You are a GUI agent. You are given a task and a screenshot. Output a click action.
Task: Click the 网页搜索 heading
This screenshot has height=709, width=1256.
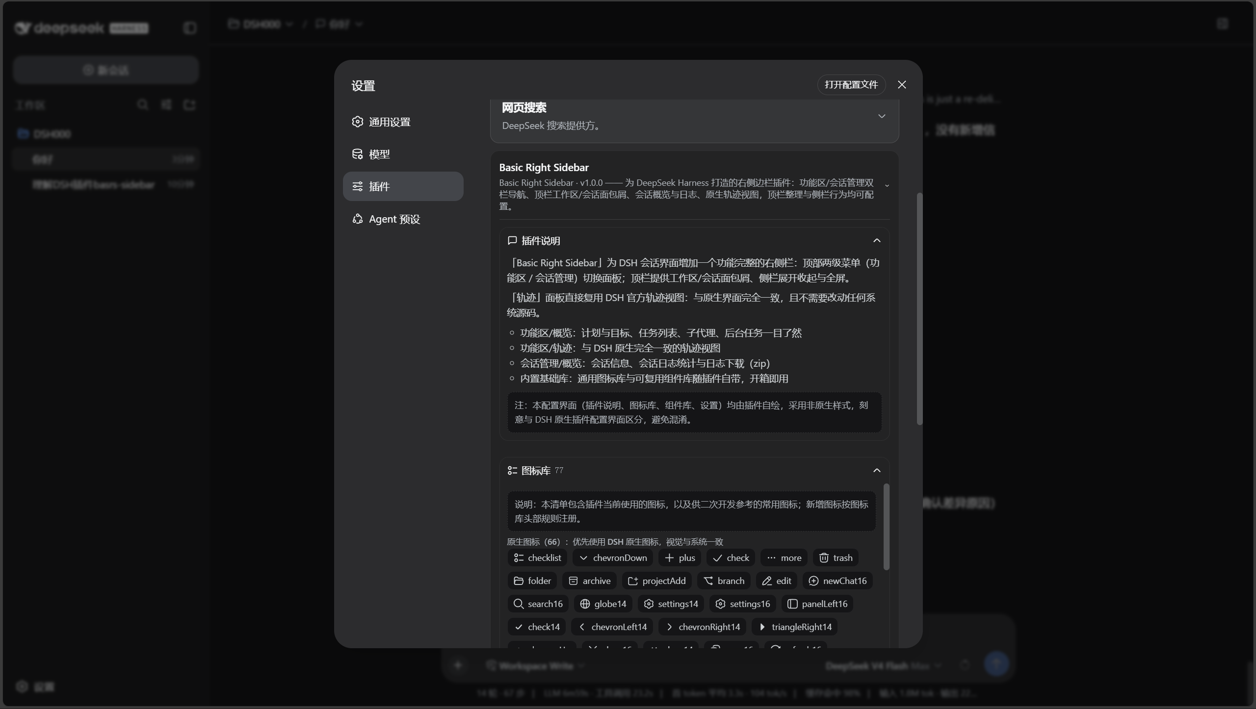tap(524, 107)
